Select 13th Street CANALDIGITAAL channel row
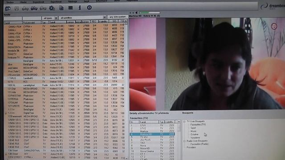 click(64, 151)
